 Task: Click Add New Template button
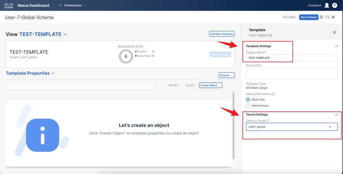point(222,34)
